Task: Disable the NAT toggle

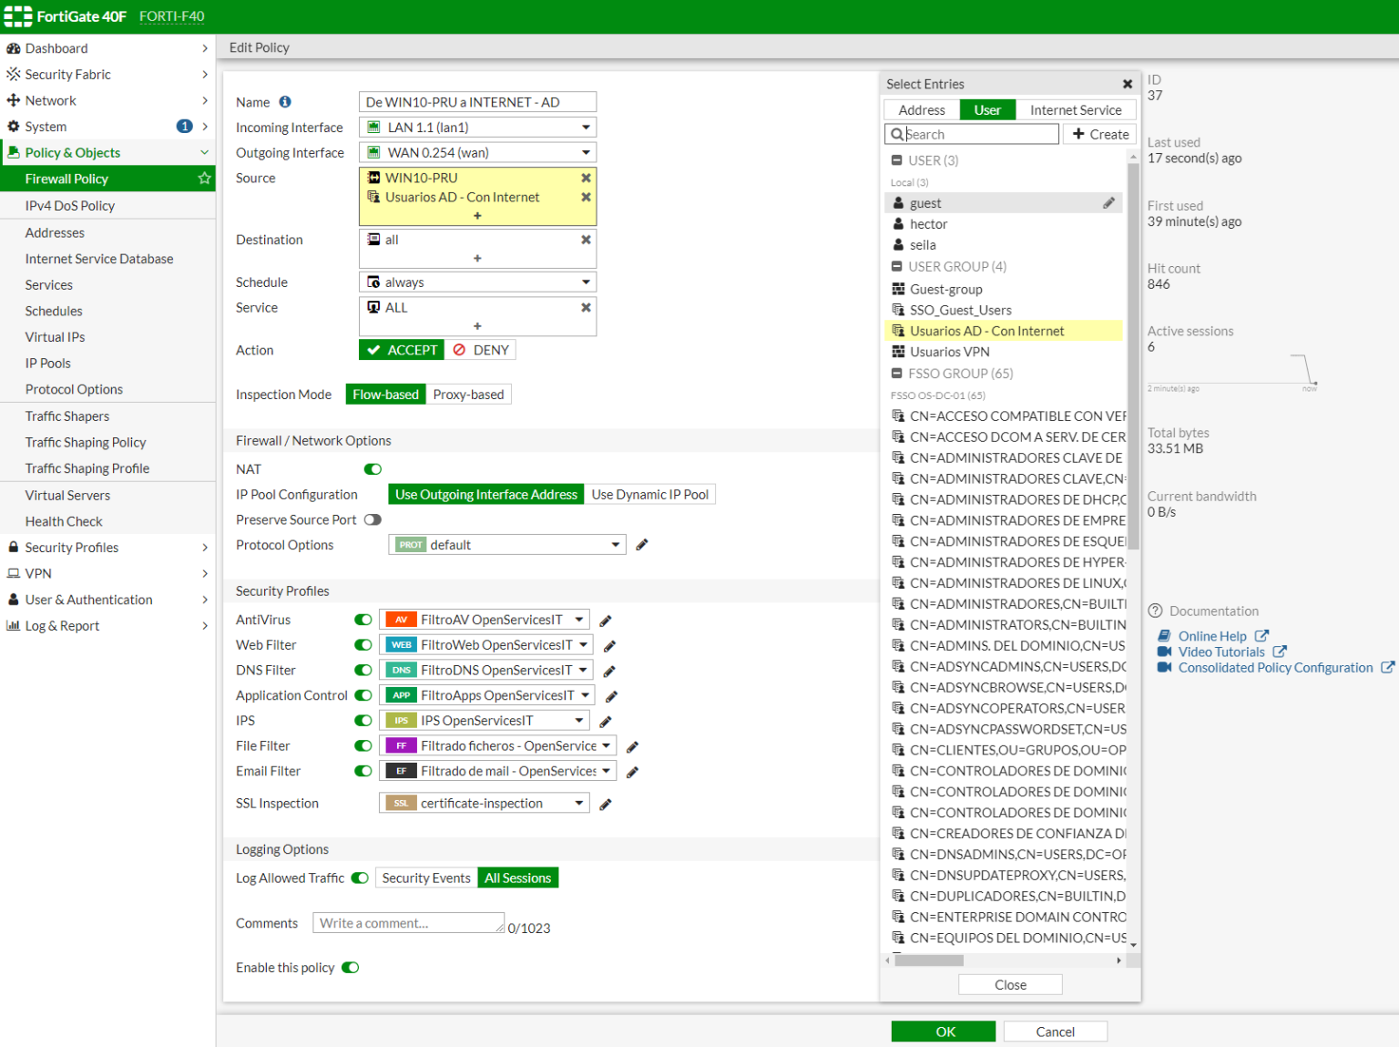Action: [373, 469]
